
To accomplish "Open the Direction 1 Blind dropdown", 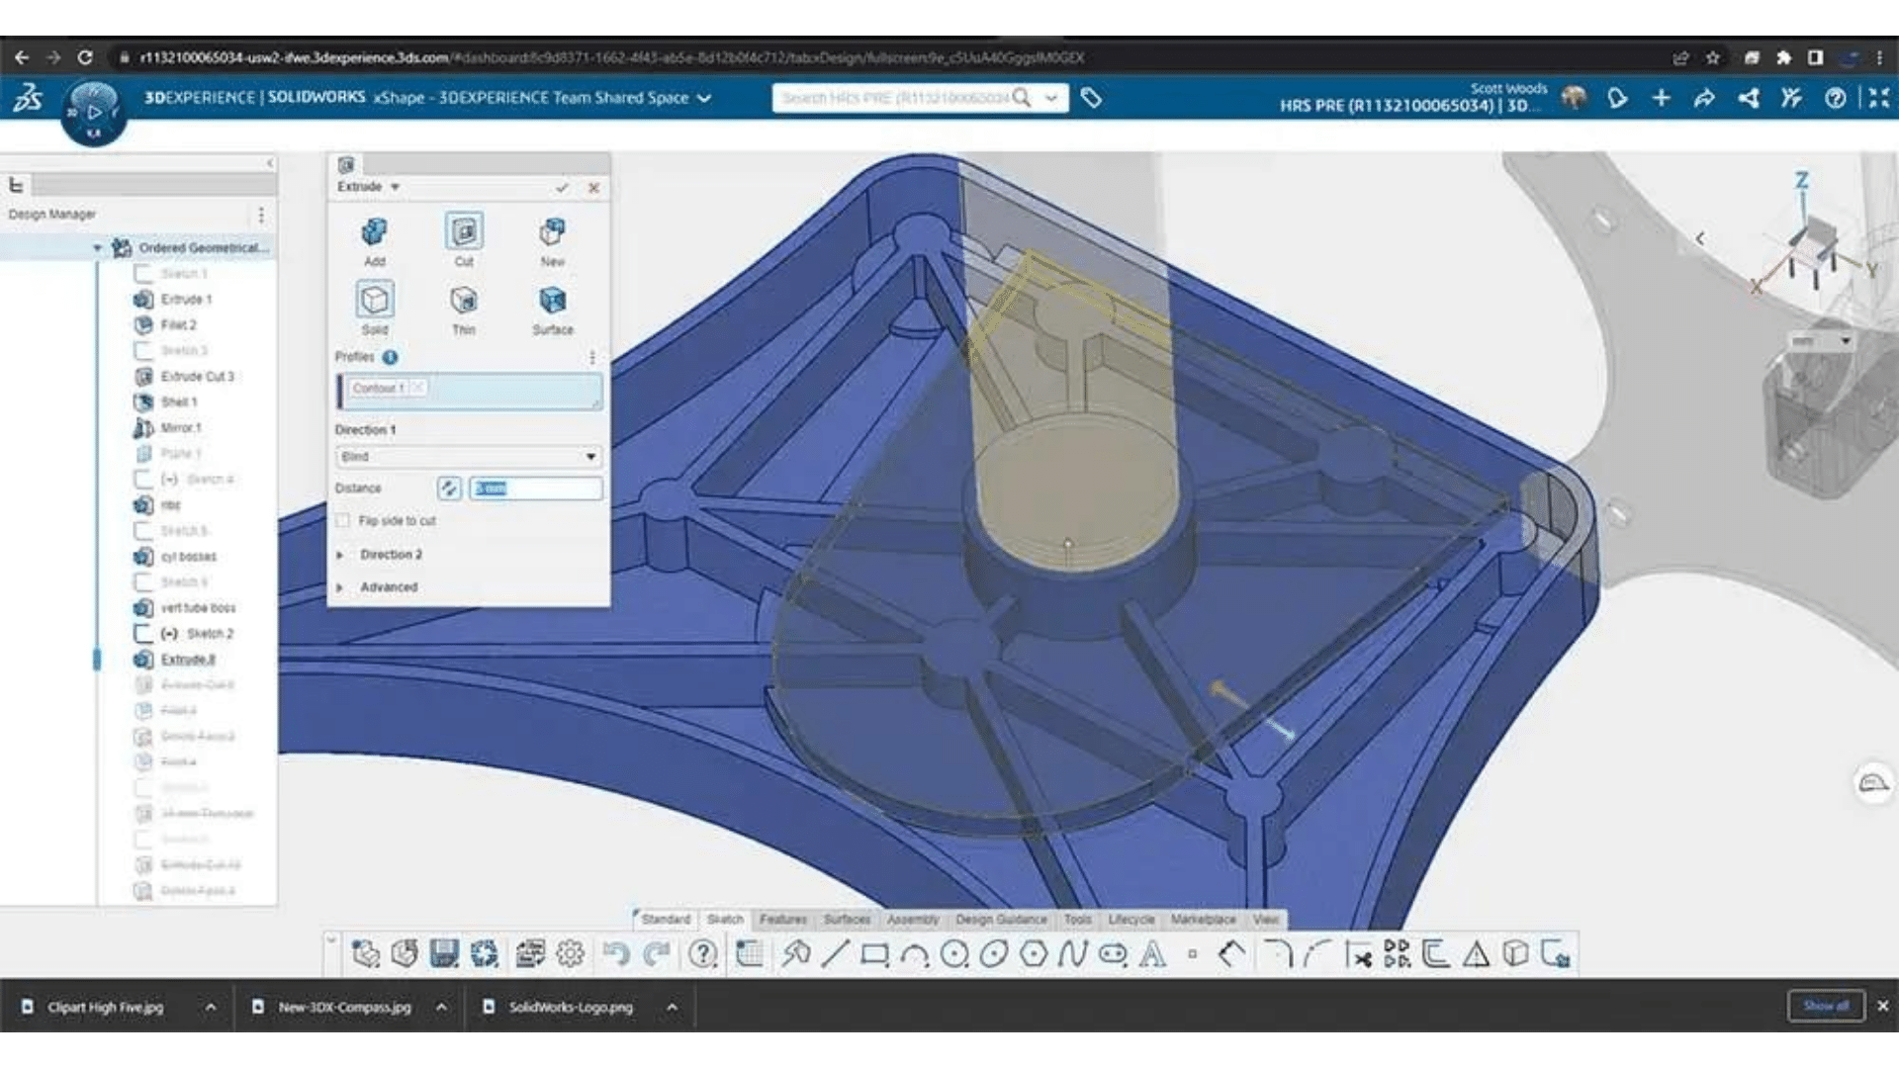I will point(468,457).
